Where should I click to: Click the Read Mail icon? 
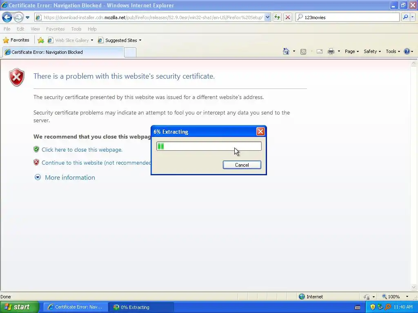pos(320,52)
